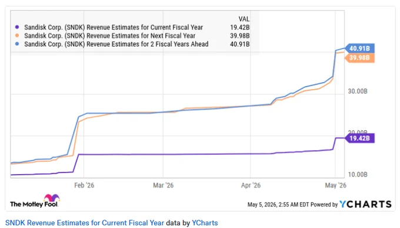Open the YCharts link in caption

coord(205,223)
